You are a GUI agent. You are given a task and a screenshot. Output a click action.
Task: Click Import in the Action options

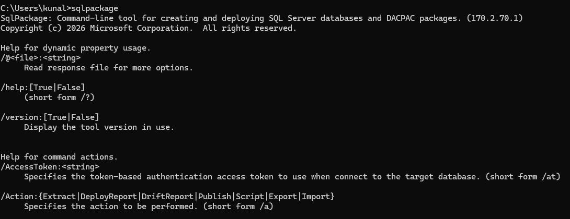[x=316, y=197]
